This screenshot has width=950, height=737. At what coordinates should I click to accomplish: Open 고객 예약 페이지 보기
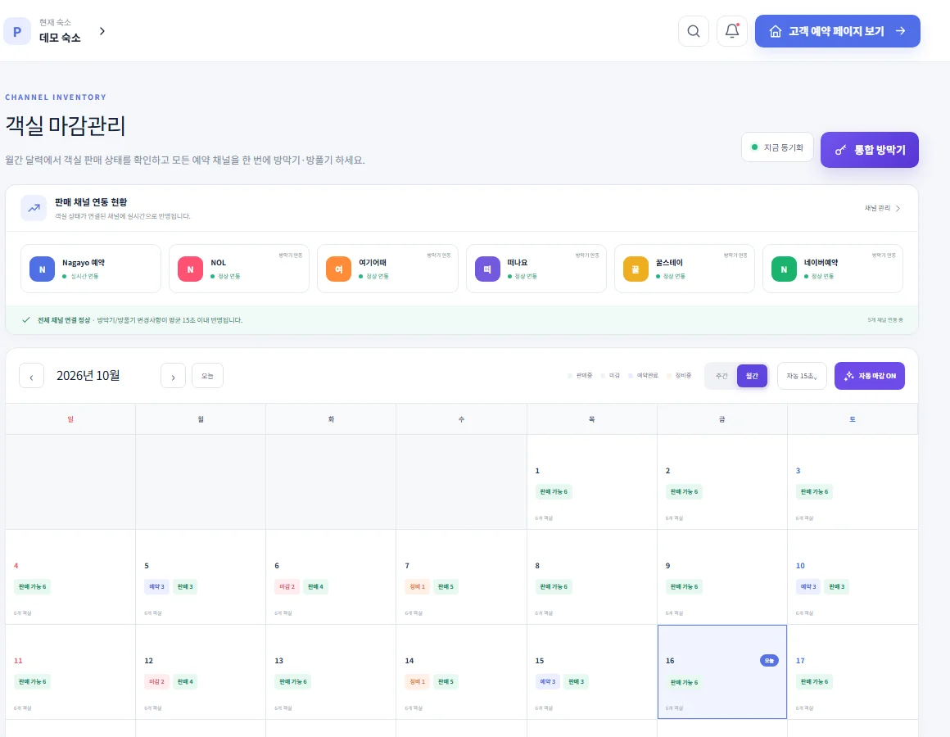(837, 31)
